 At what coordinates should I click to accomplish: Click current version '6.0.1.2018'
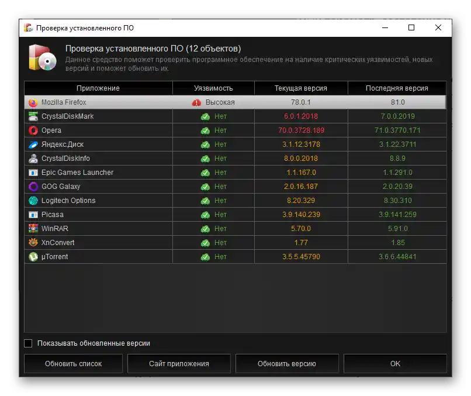click(x=301, y=116)
